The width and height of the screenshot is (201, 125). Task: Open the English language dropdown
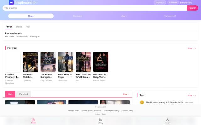pyautogui.click(x=160, y=2)
